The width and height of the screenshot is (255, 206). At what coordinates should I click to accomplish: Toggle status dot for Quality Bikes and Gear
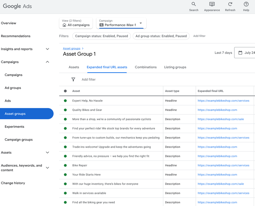pyautogui.click(x=65, y=110)
